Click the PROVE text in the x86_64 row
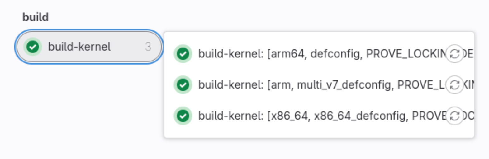489x159 pixels. click(429, 116)
